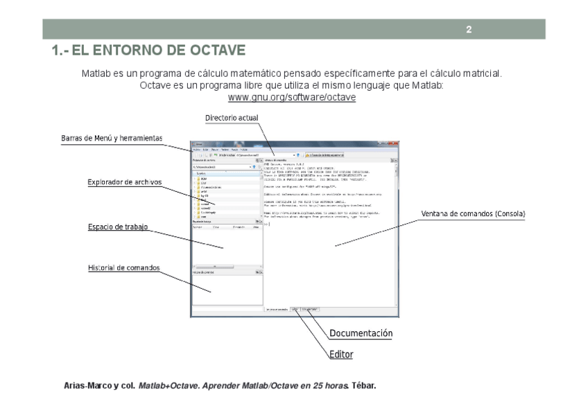The height and width of the screenshot is (415, 588).
Task: Select the Ventana de comandos tab
Action: click(x=277, y=310)
